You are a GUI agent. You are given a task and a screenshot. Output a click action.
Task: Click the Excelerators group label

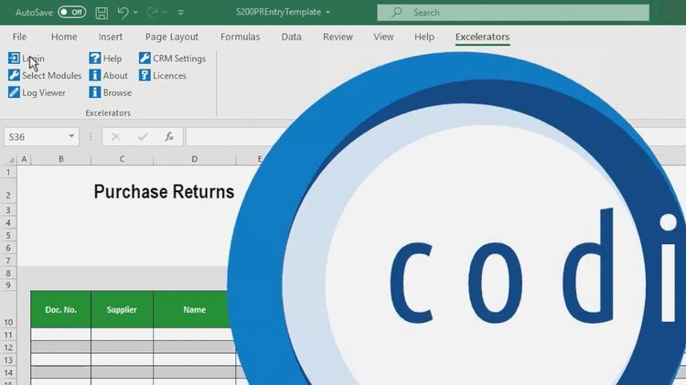(108, 112)
